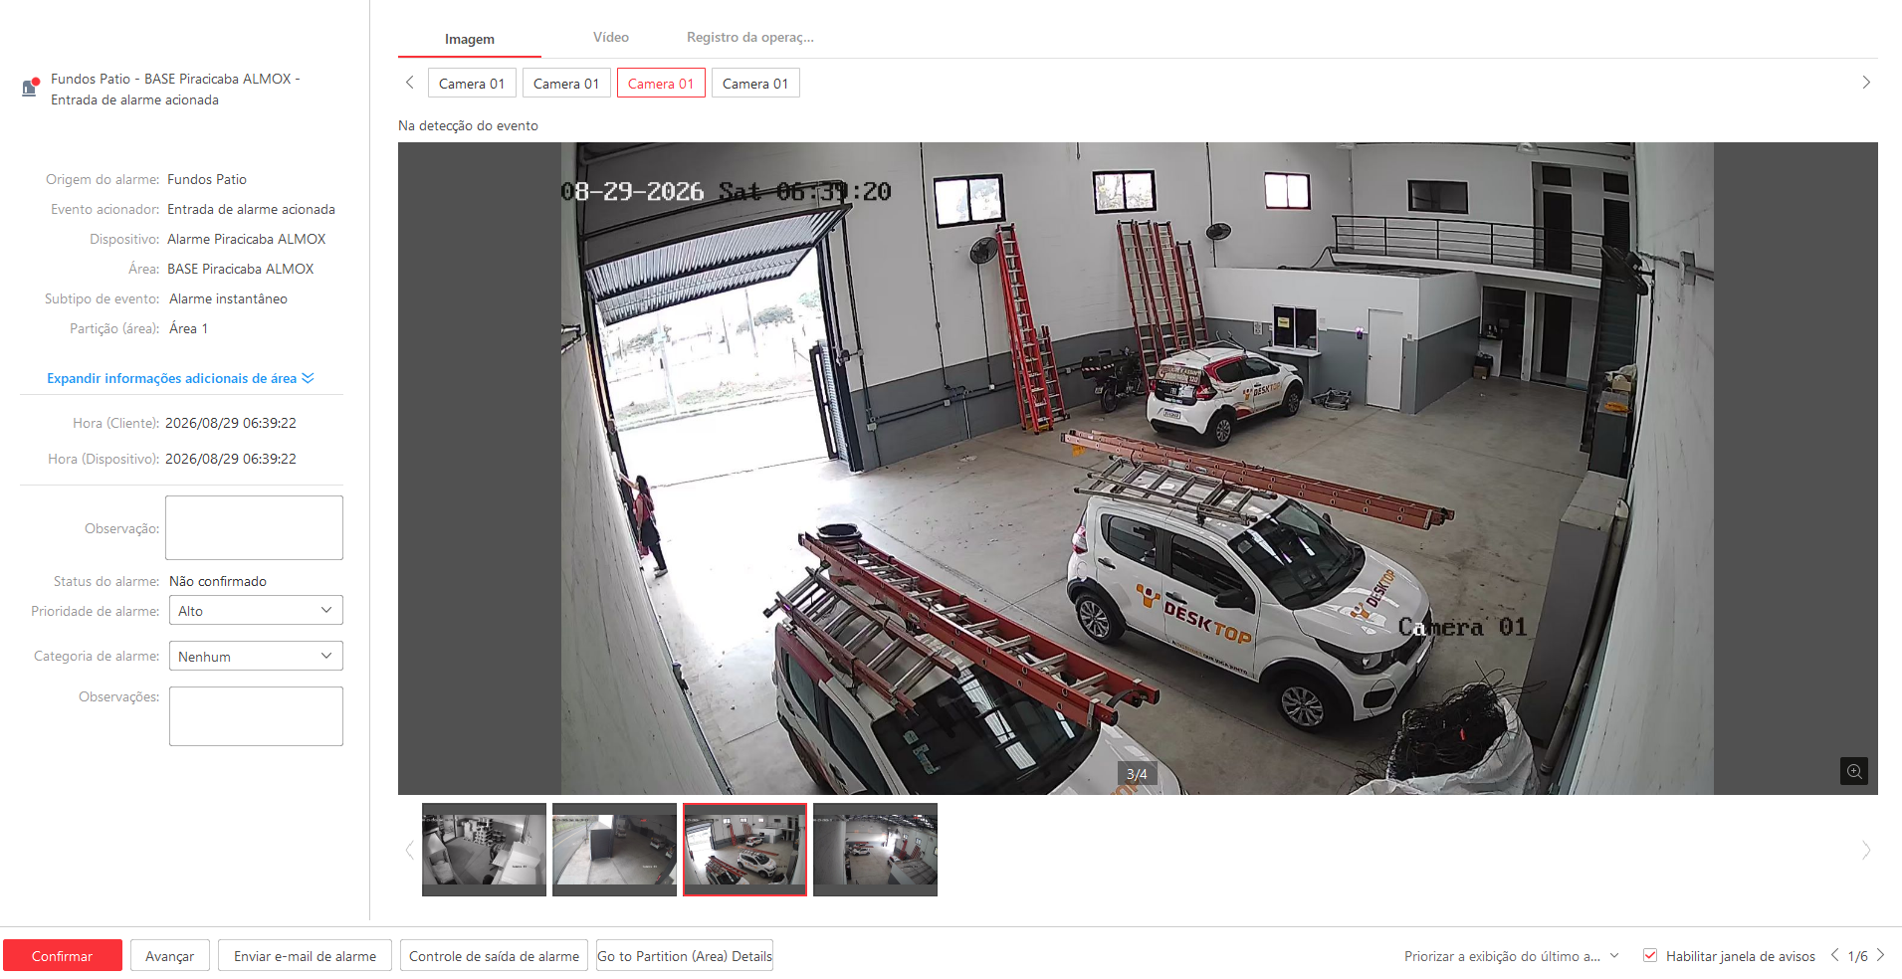Go to previous alarm page arrow

1834,955
